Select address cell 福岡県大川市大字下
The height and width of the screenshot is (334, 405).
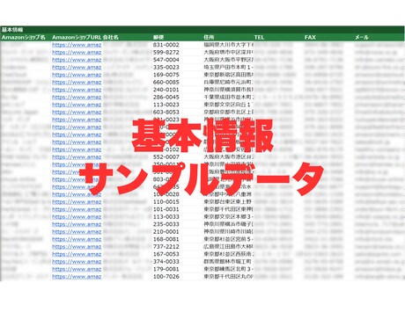click(228, 45)
